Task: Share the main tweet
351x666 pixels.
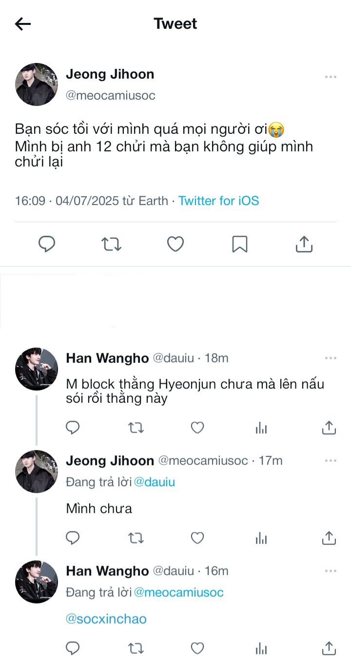Action: (x=304, y=244)
